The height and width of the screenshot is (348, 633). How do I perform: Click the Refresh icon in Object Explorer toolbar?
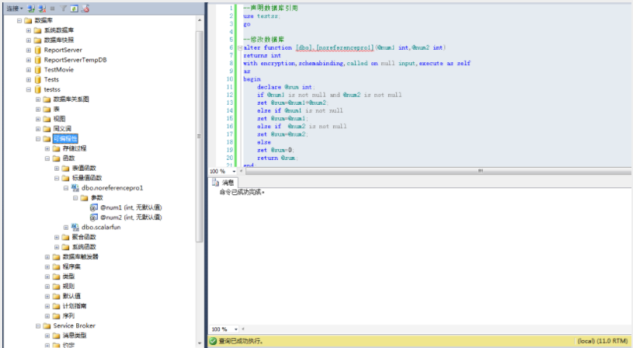[74, 9]
